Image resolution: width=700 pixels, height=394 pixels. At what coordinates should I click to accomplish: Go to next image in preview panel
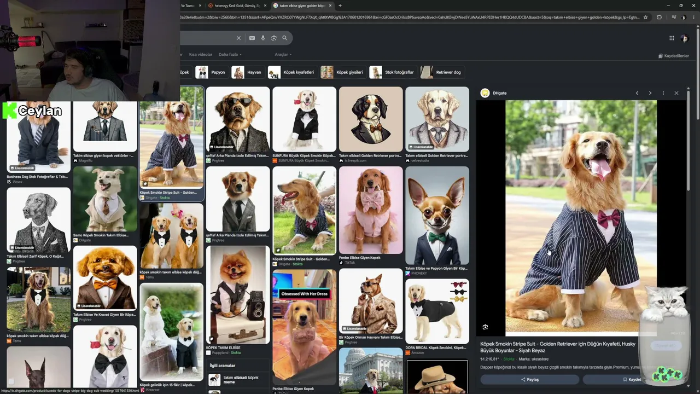pos(650,93)
